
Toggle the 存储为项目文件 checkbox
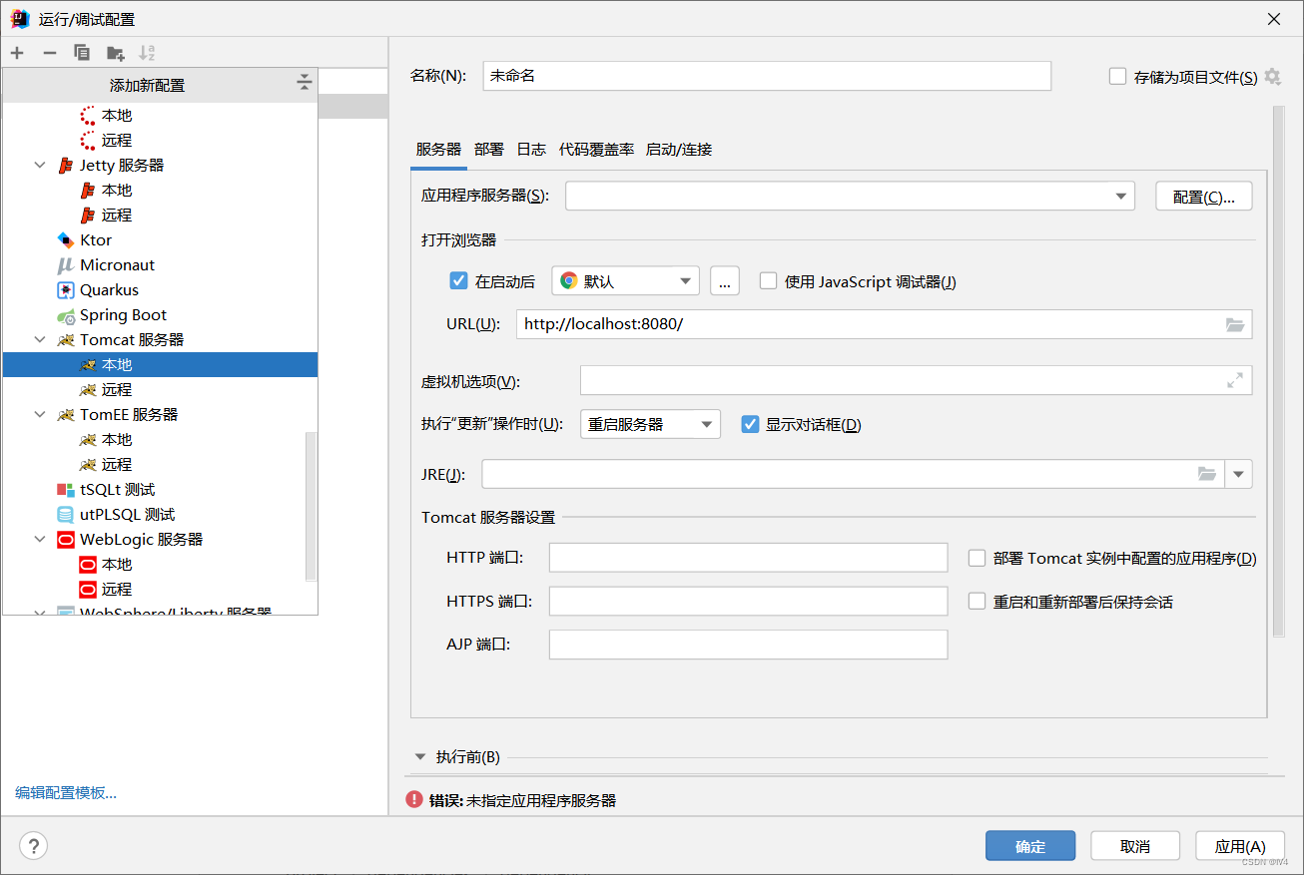(x=1117, y=77)
